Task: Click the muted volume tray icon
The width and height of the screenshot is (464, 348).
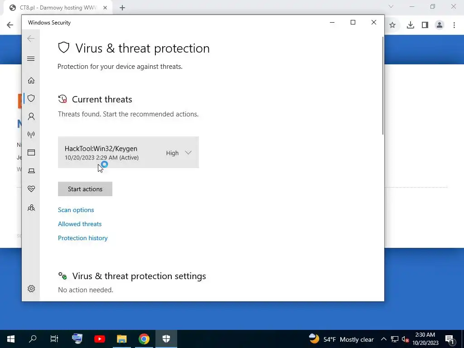Action: 406,339
